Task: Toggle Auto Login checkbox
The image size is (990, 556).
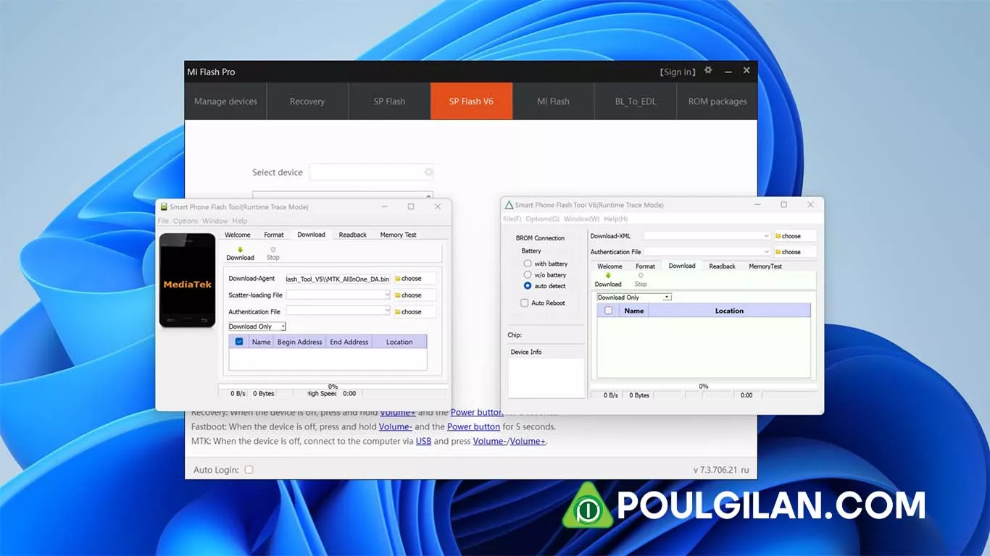Action: click(249, 470)
